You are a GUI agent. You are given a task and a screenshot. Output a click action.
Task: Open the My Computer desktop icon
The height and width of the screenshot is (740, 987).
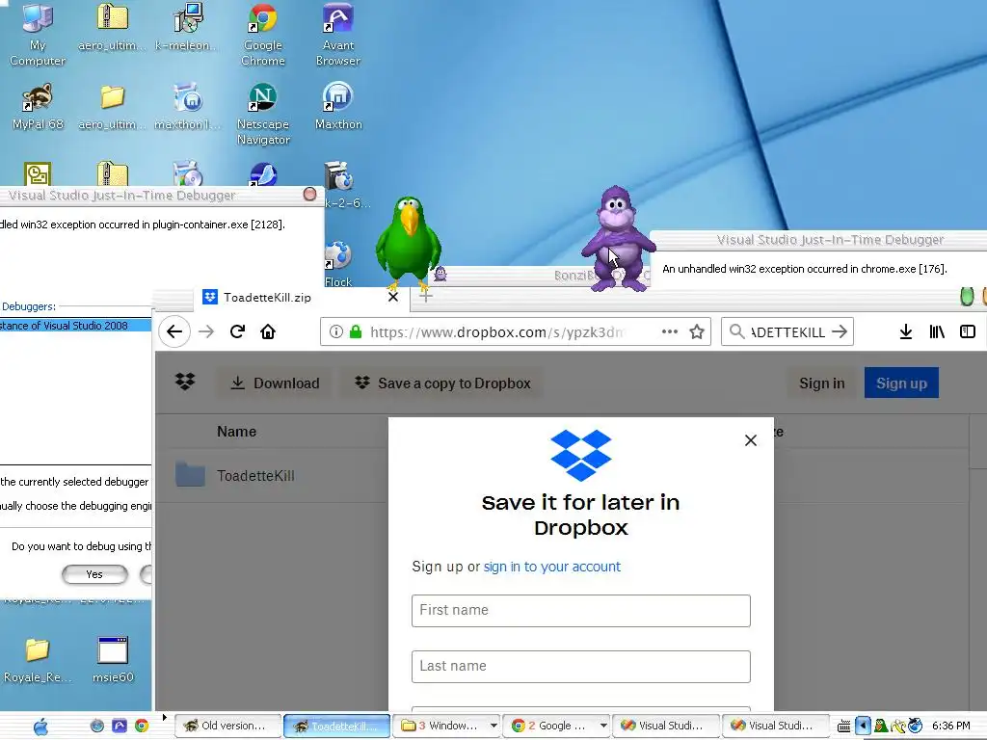[38, 35]
